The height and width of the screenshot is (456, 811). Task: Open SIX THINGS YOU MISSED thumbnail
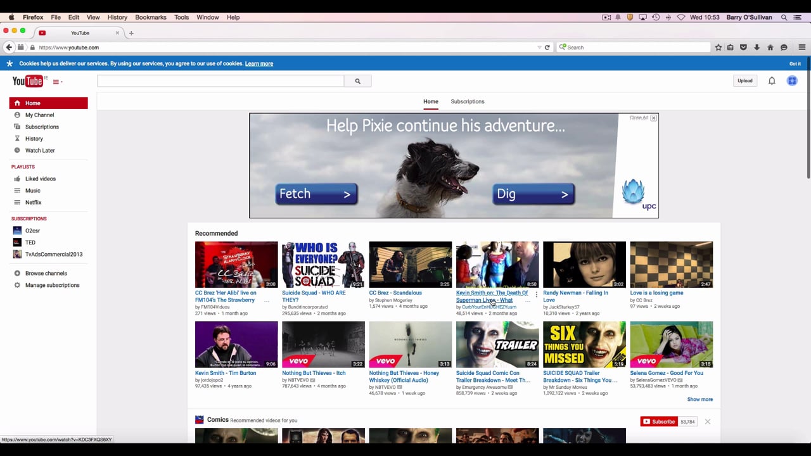pos(584,345)
